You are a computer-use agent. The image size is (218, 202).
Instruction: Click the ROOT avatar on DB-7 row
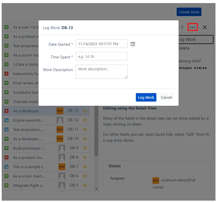pyautogui.click(x=62, y=167)
